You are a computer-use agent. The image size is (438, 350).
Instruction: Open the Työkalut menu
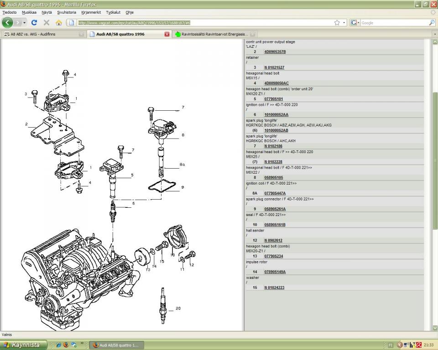[114, 12]
